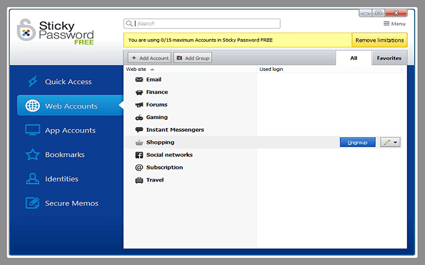
Task: Click the Email group envelope icon
Action: click(139, 79)
